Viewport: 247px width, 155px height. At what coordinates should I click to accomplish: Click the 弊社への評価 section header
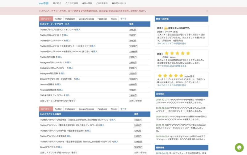(x=182, y=19)
